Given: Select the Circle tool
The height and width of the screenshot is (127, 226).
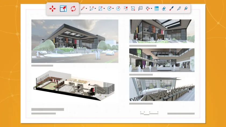Looking at the screenshot, I should pos(109,9).
